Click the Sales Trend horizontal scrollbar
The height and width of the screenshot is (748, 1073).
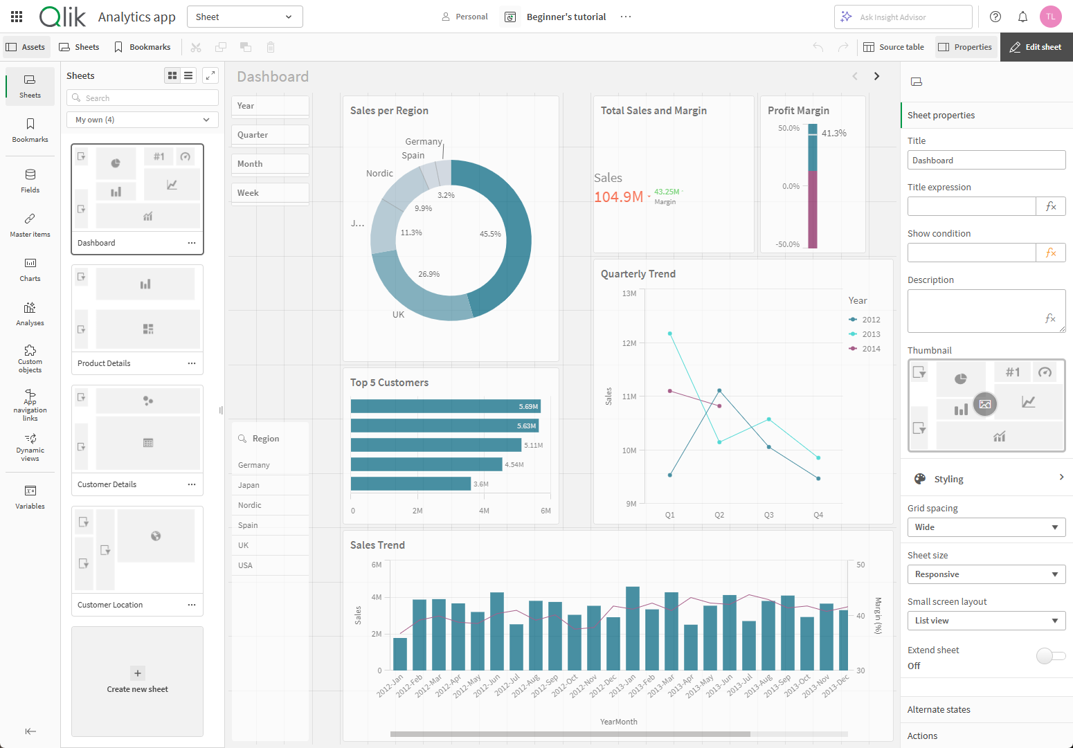pyautogui.click(x=570, y=734)
